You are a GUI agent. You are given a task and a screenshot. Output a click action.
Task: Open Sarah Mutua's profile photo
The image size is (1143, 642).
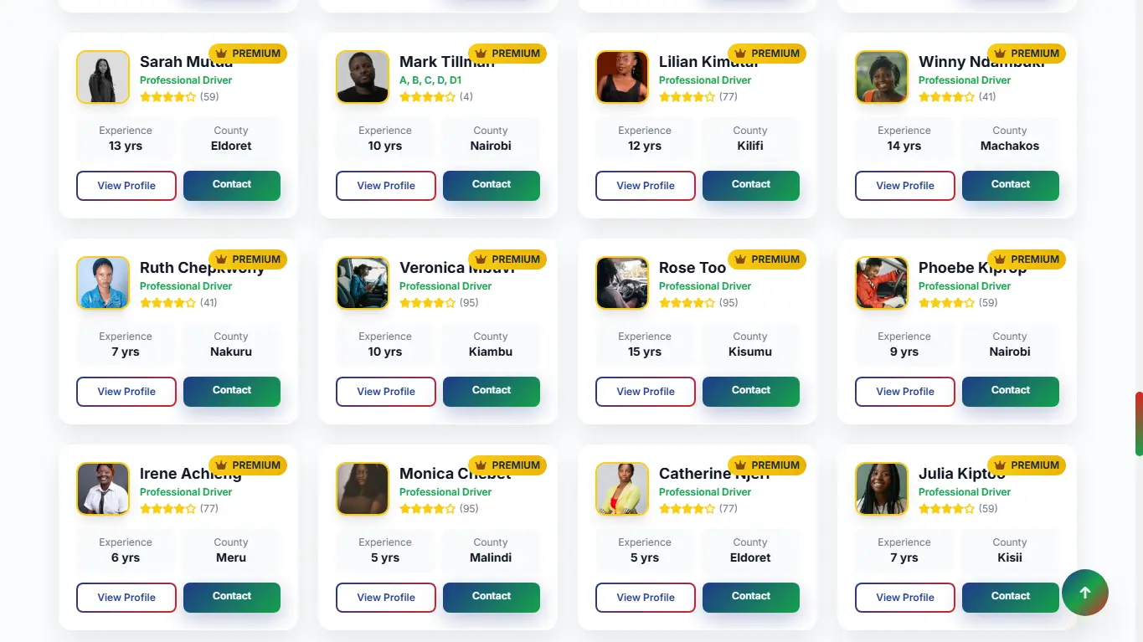click(x=103, y=77)
